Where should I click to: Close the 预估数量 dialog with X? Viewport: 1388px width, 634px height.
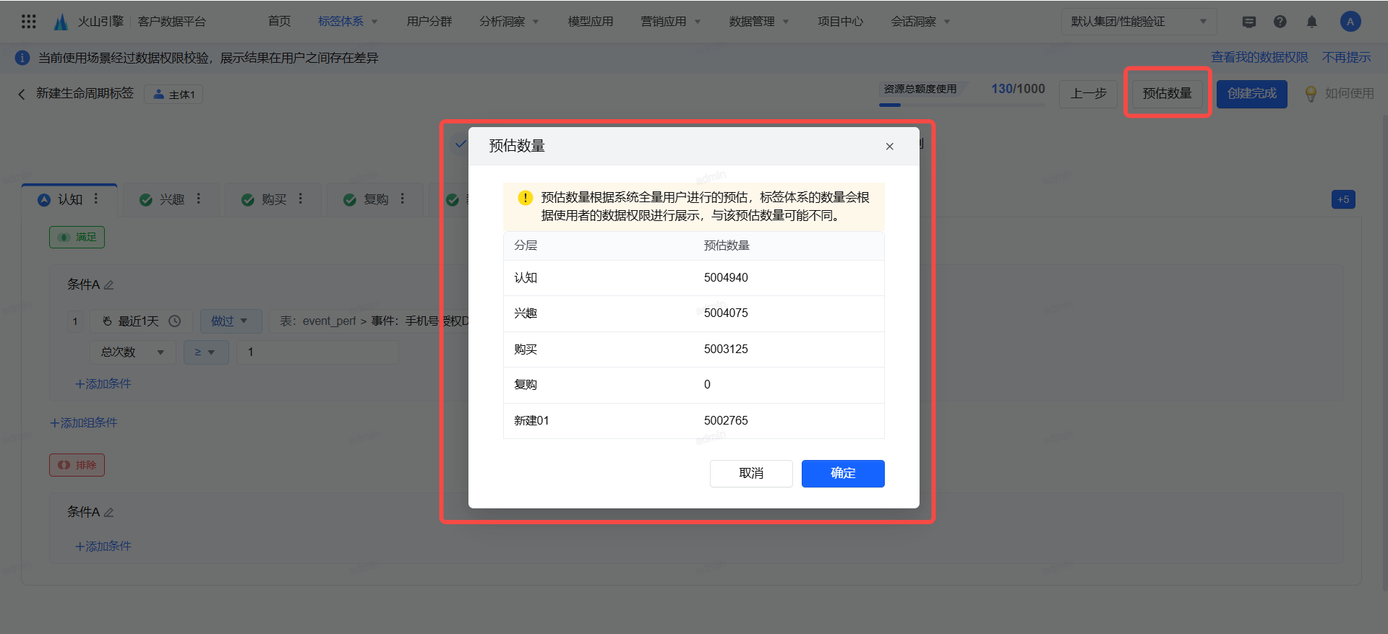[889, 147]
